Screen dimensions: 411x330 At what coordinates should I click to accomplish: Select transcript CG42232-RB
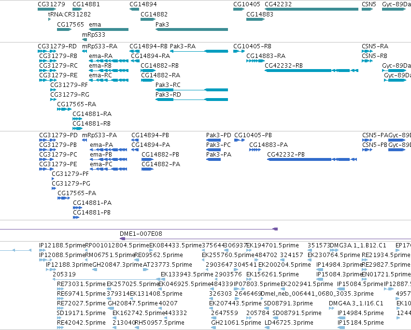(283, 66)
